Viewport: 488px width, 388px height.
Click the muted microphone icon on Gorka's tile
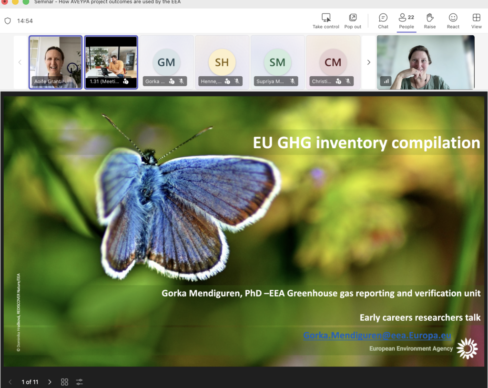point(182,82)
